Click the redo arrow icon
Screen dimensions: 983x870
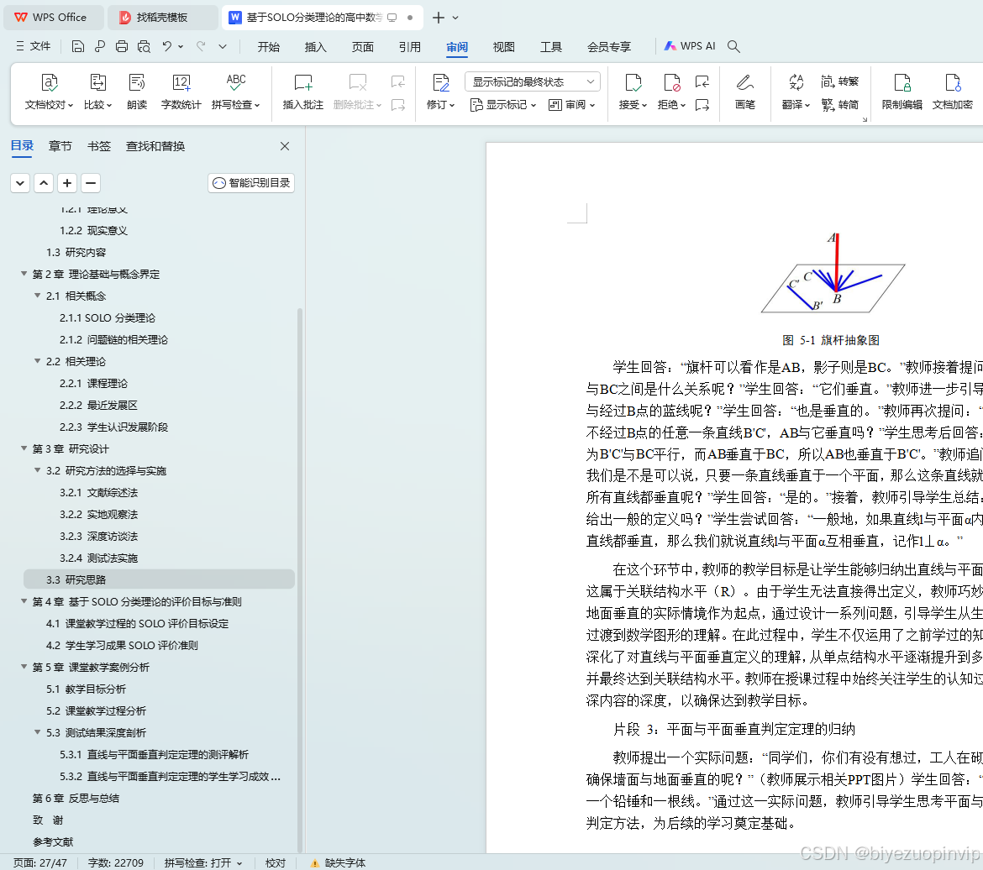click(x=201, y=46)
